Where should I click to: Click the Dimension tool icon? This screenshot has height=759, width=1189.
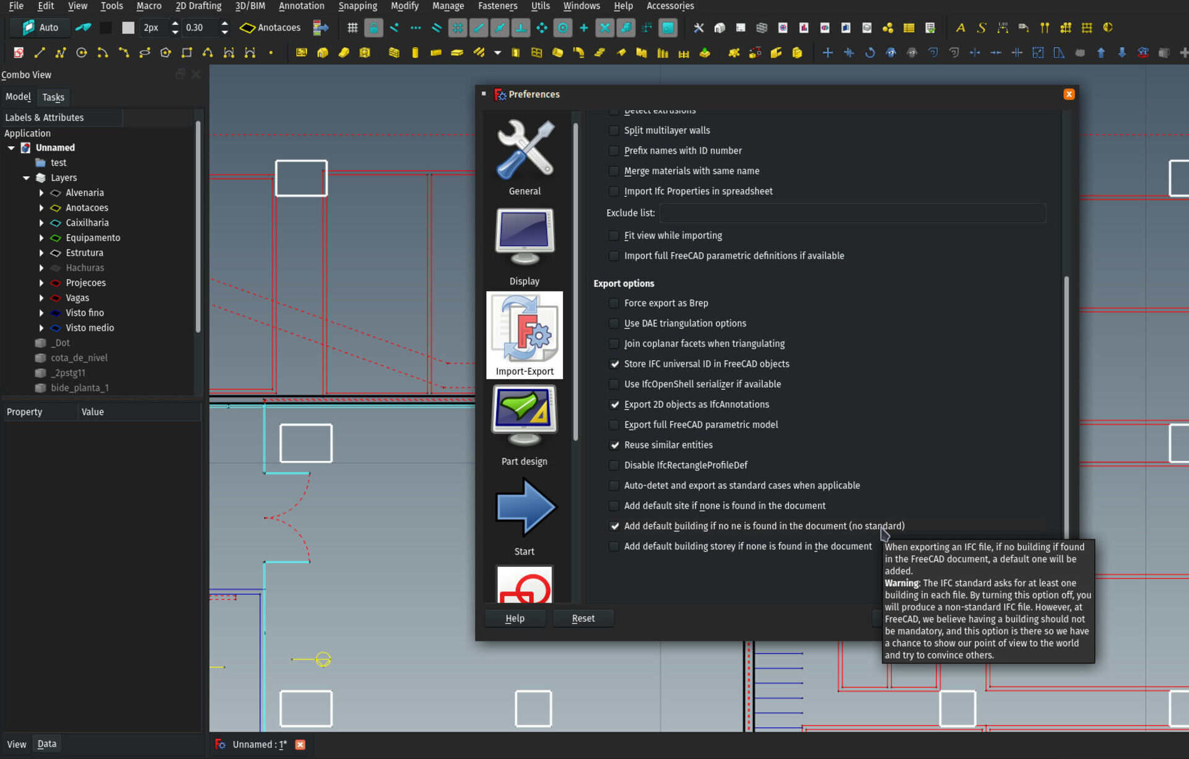[x=1003, y=28]
